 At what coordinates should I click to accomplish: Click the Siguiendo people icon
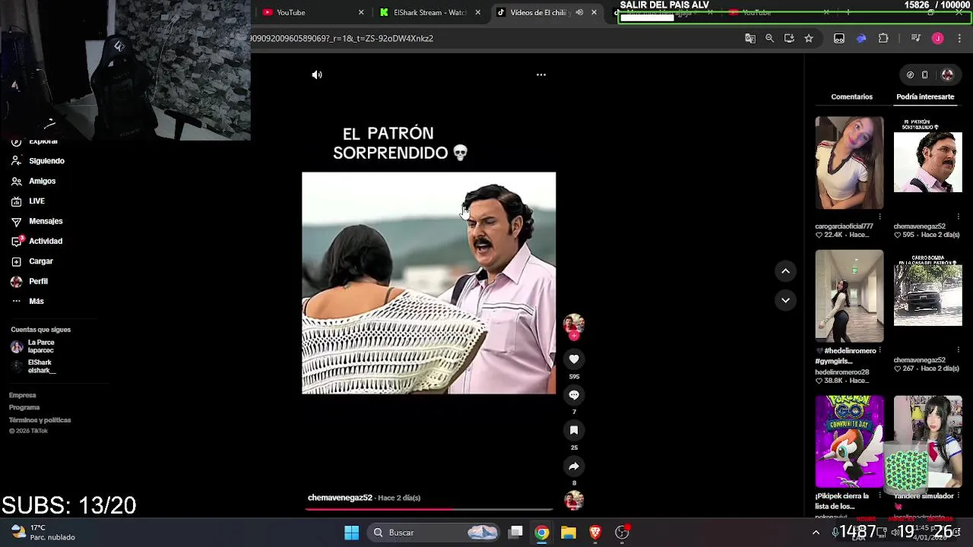(16, 161)
